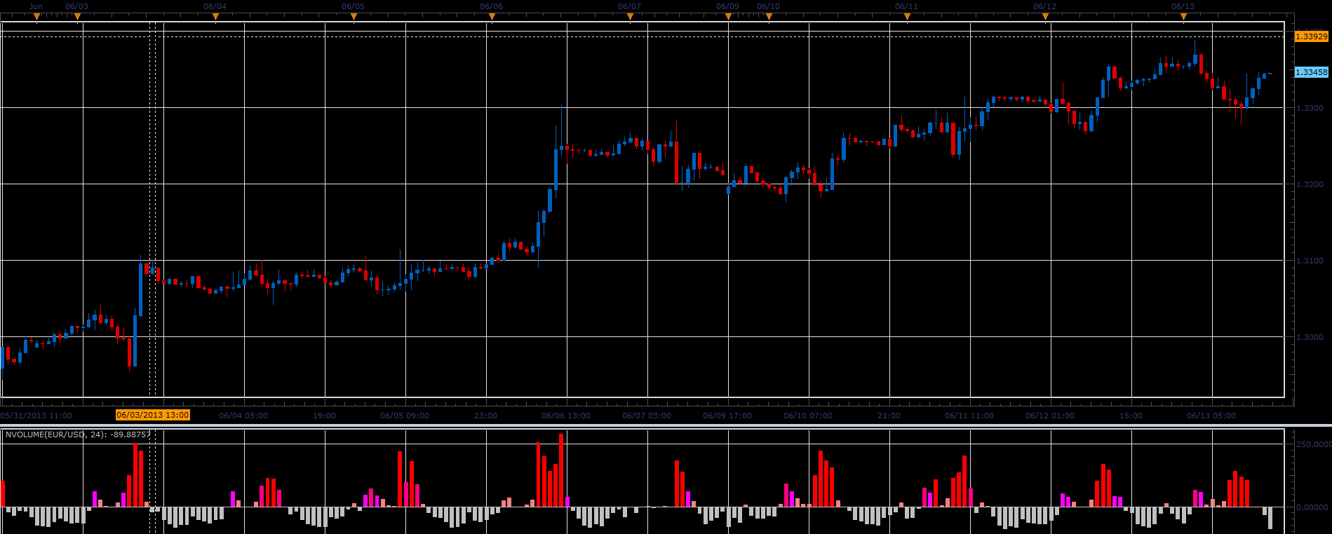The width and height of the screenshot is (1332, 534).
Task: Click the 06/11 11:00 time axis label
Action: coord(969,416)
